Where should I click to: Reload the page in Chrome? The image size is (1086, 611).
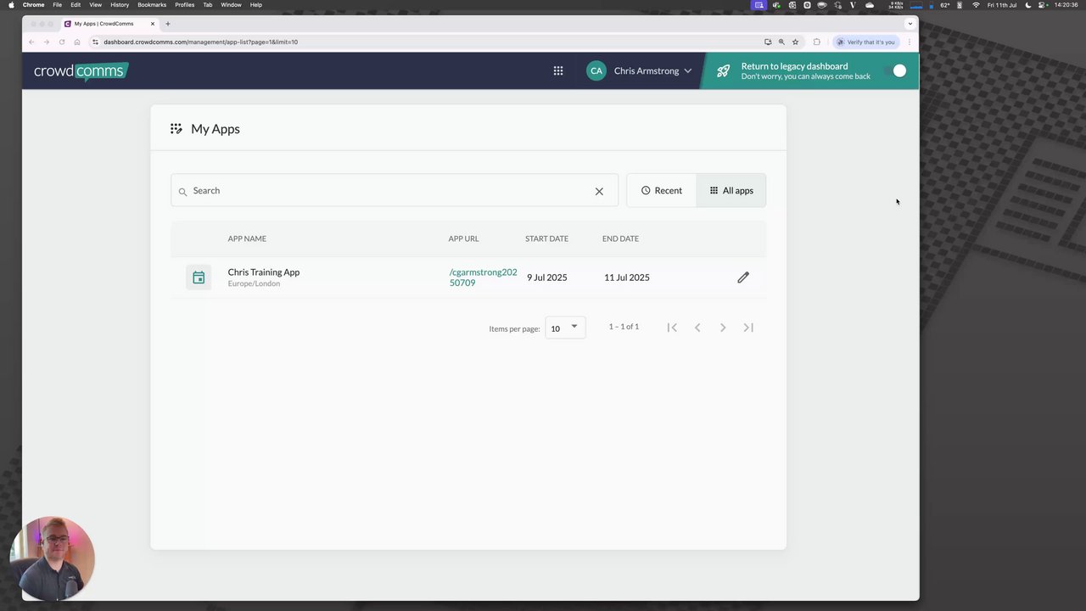62,42
